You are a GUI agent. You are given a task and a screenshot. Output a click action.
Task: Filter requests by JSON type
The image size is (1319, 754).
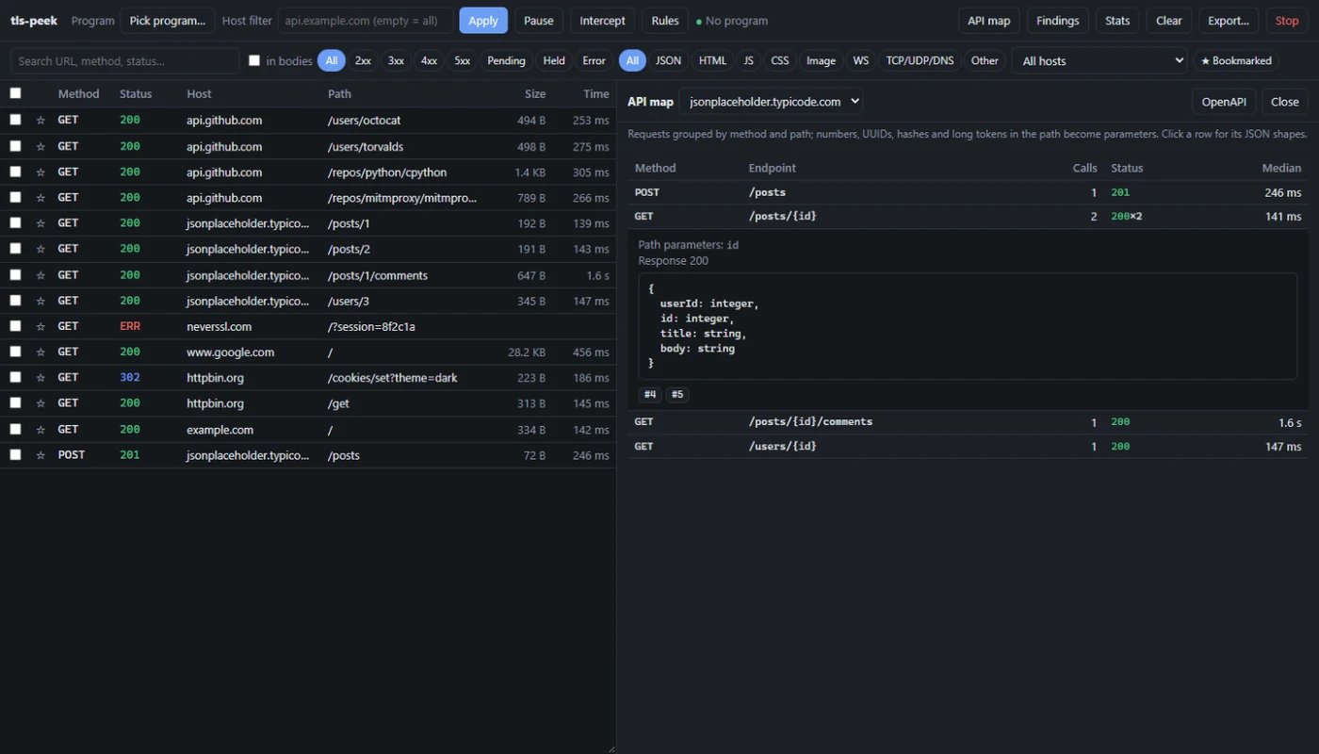(668, 60)
